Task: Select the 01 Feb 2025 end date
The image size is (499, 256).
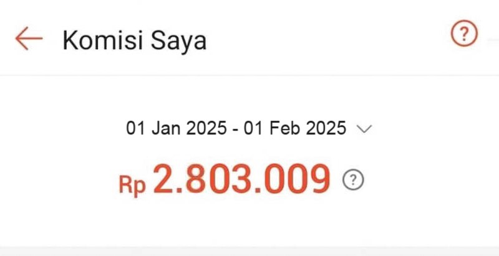Action: tap(295, 128)
